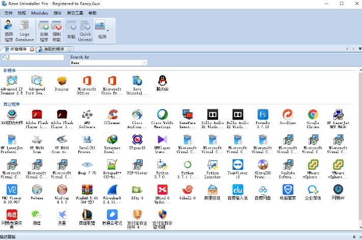
Task: Select the Bonjour program icon
Action: [x=62, y=81]
